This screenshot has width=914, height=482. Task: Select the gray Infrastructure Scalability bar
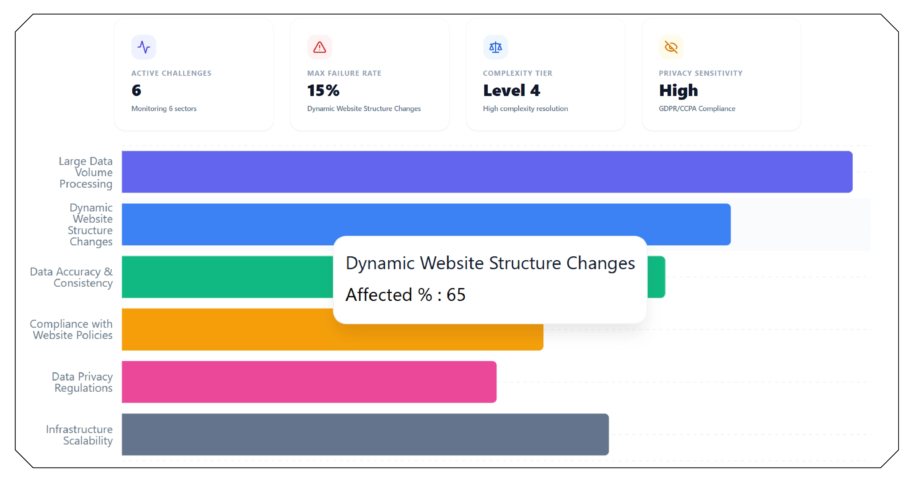pos(365,434)
